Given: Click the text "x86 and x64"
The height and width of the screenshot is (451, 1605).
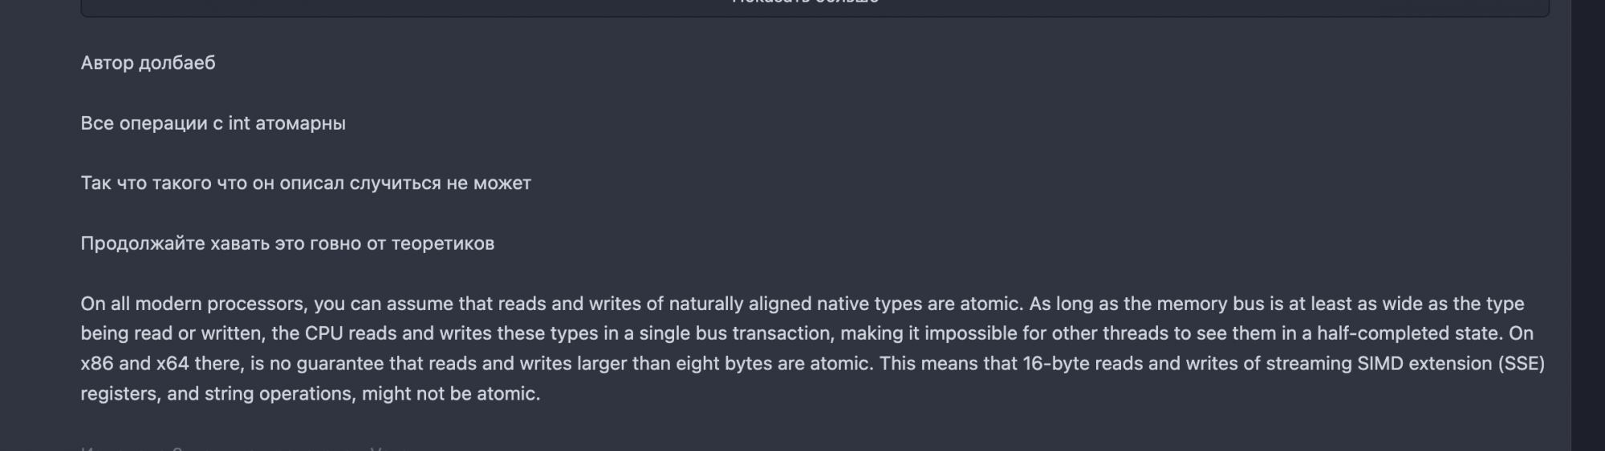Looking at the screenshot, I should tap(135, 364).
